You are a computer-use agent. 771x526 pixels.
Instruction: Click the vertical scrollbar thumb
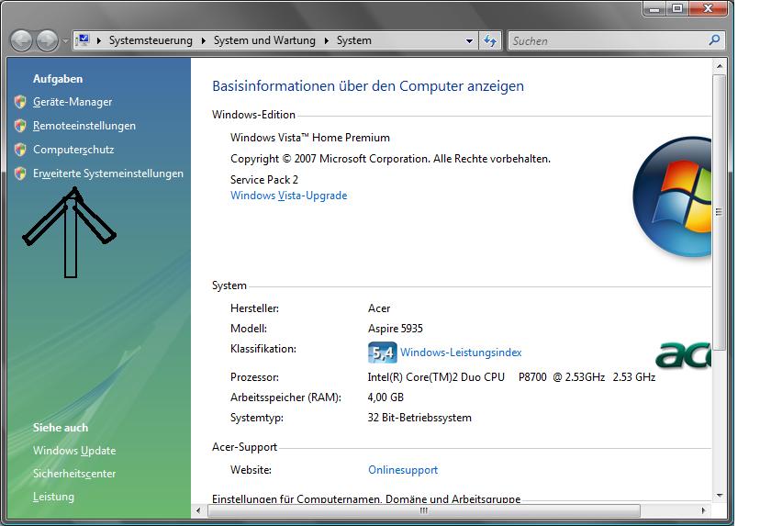(x=720, y=212)
